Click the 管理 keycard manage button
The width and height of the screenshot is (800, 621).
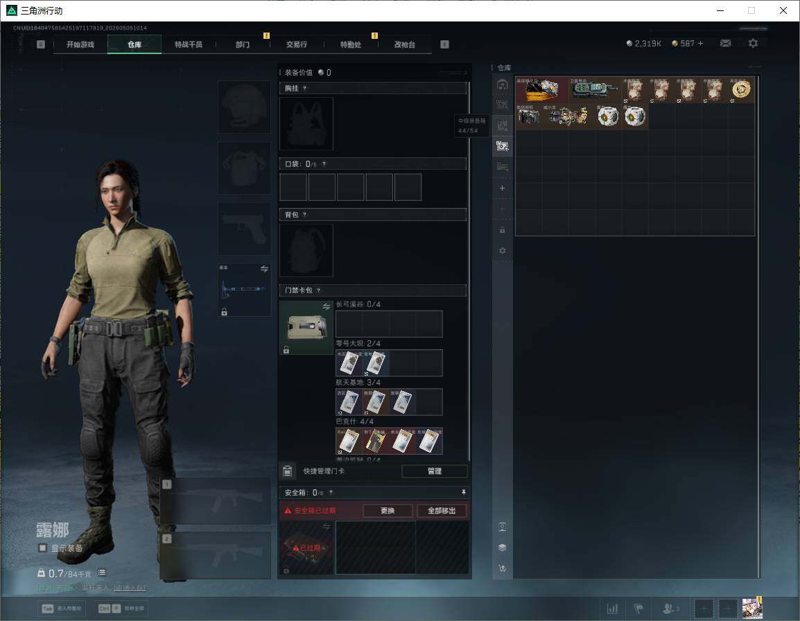tap(435, 471)
